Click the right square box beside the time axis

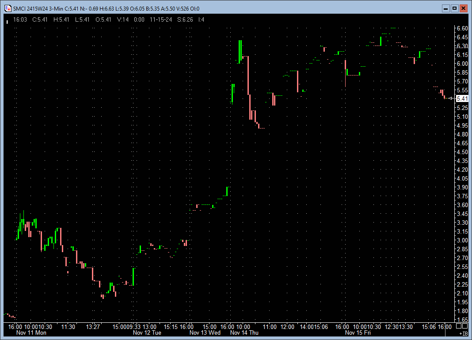(465, 326)
